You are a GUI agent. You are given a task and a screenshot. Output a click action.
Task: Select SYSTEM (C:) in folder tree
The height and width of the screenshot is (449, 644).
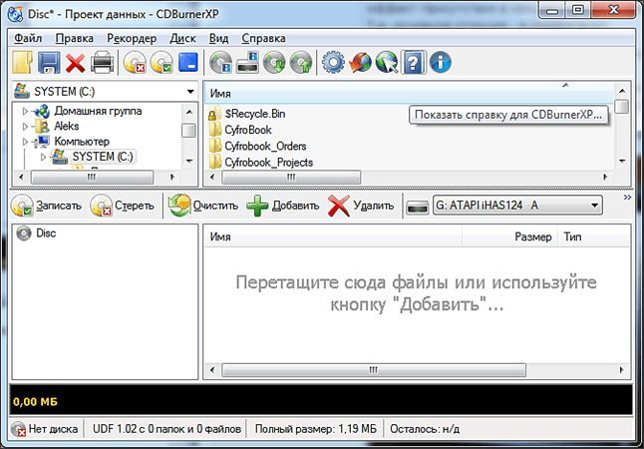103,157
